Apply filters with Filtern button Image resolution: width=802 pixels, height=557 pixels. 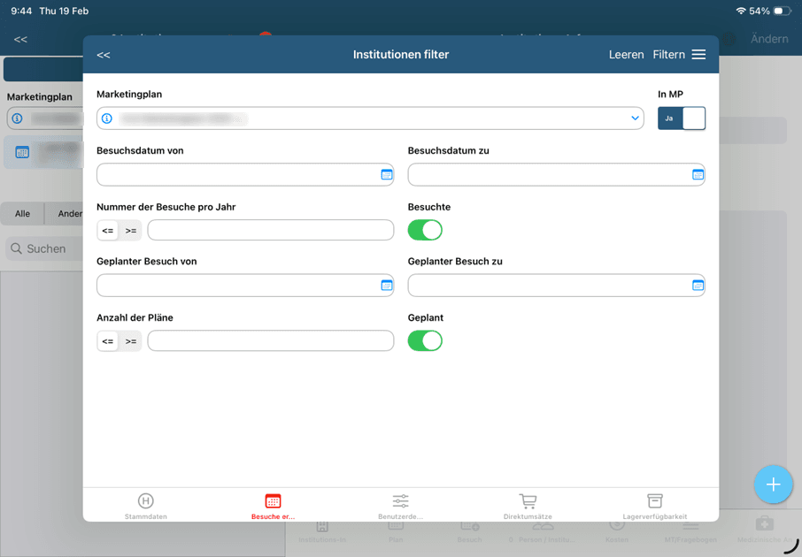coord(668,55)
